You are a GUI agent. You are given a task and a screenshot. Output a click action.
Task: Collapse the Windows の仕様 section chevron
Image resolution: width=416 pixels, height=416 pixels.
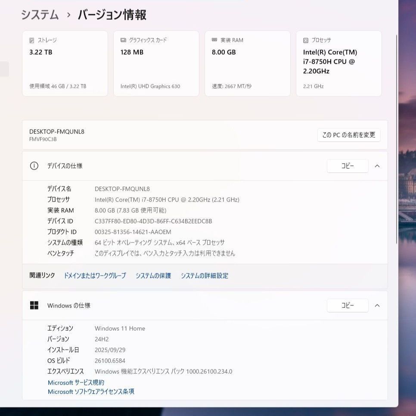click(377, 305)
